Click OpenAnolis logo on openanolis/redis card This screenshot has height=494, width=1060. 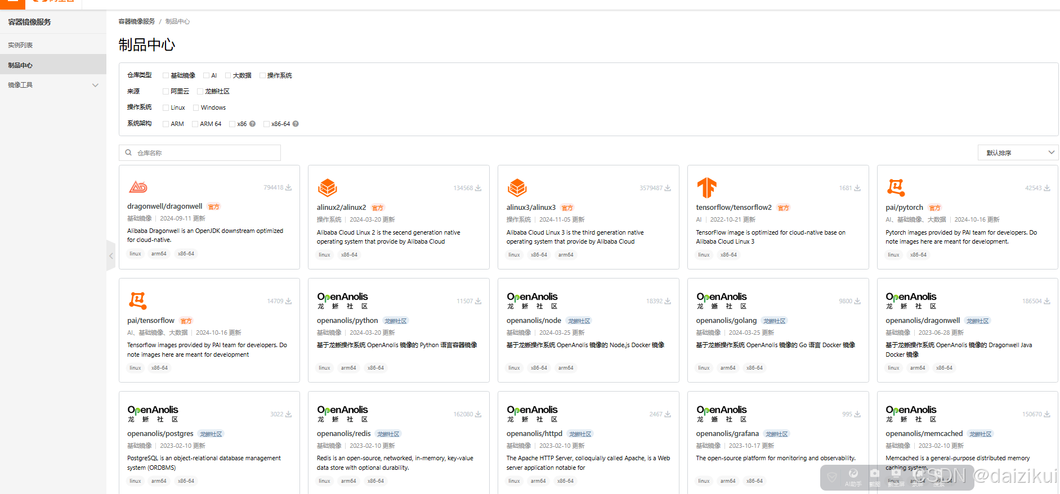pyautogui.click(x=342, y=414)
